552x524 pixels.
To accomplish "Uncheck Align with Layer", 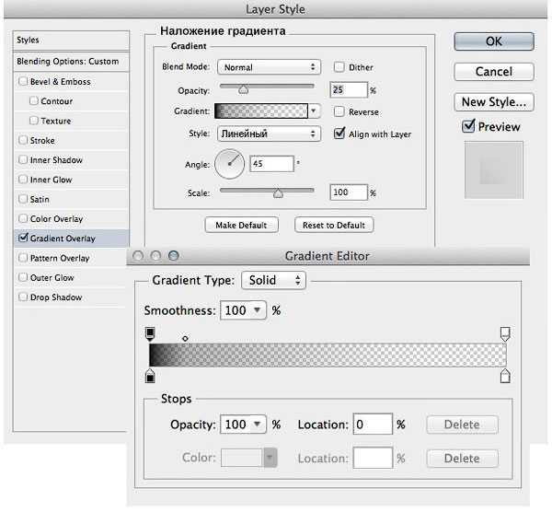I will [x=339, y=134].
